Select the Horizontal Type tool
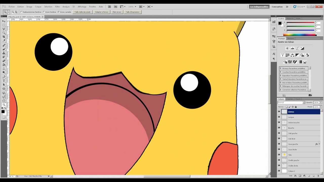Image resolution: width=324 pixels, height=182 pixels. [x=4, y=81]
